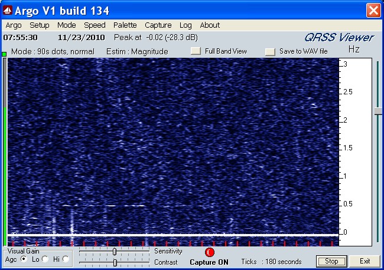Toggle the Save to WAV file checkbox
Viewport: 384px width, 270px height.
coord(270,51)
